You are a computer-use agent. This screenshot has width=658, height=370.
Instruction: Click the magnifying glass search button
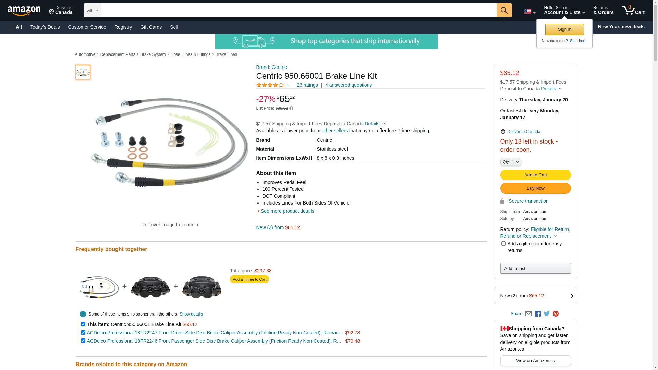tap(504, 10)
